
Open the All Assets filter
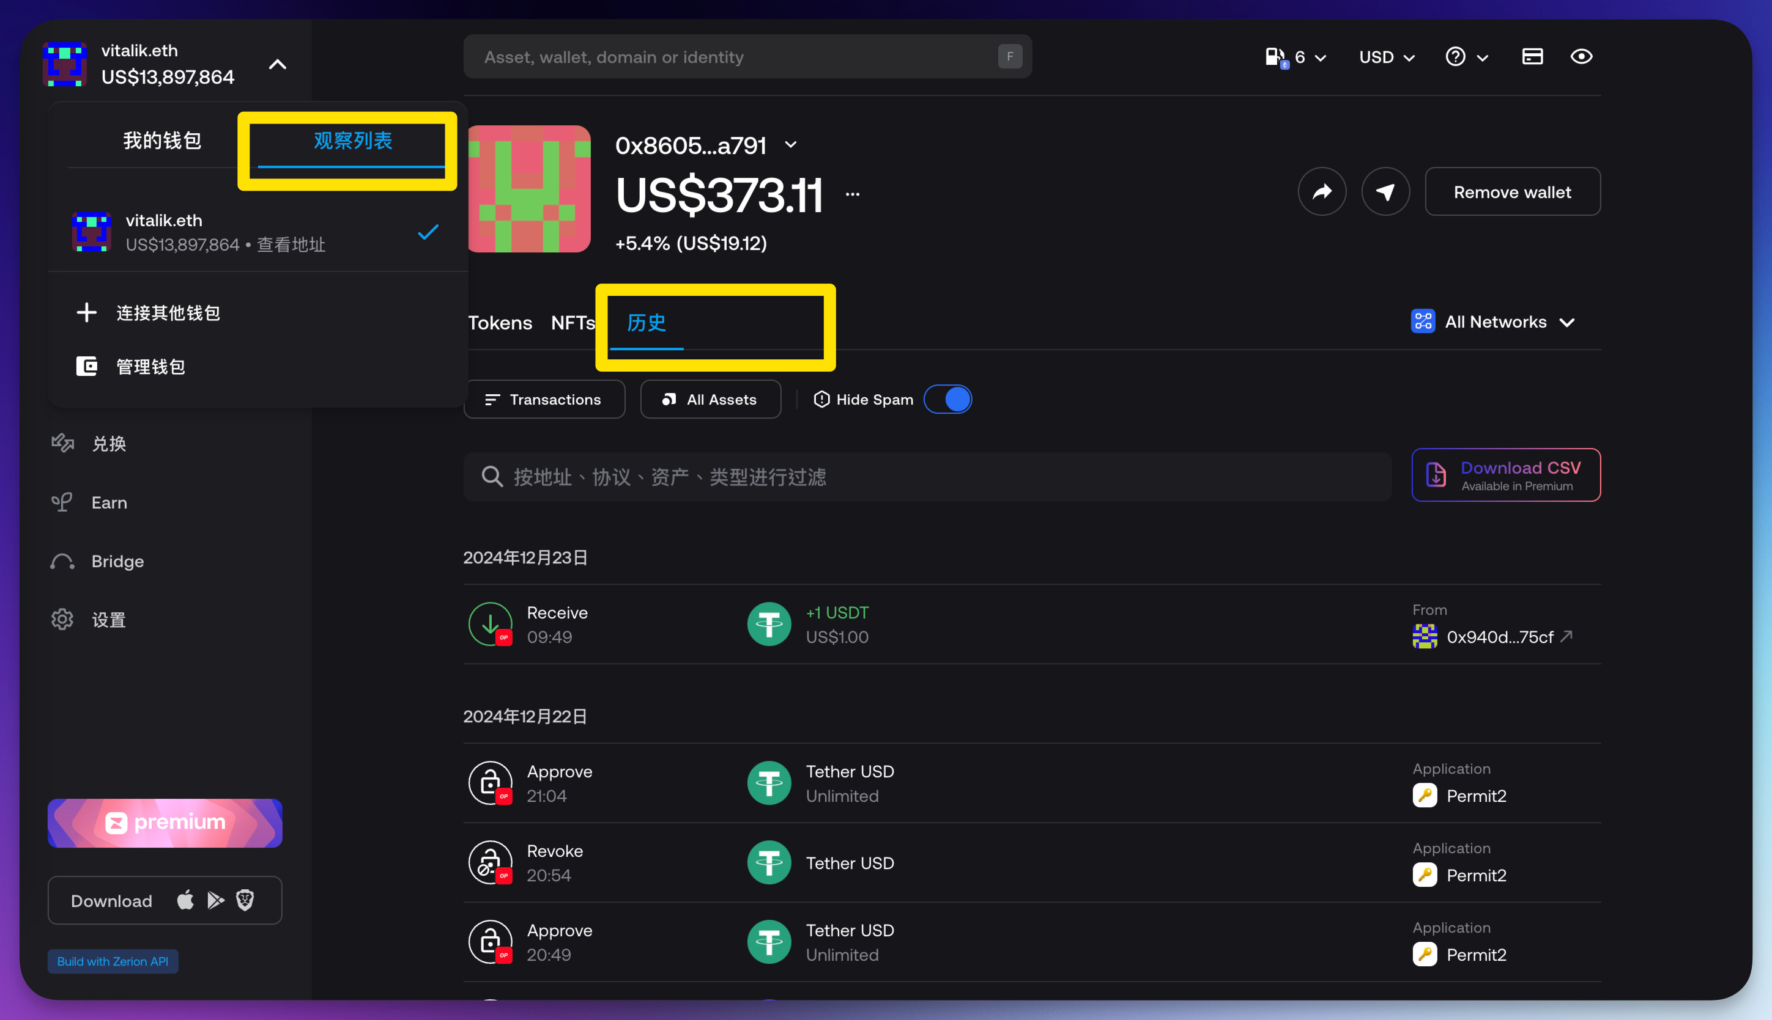click(710, 399)
